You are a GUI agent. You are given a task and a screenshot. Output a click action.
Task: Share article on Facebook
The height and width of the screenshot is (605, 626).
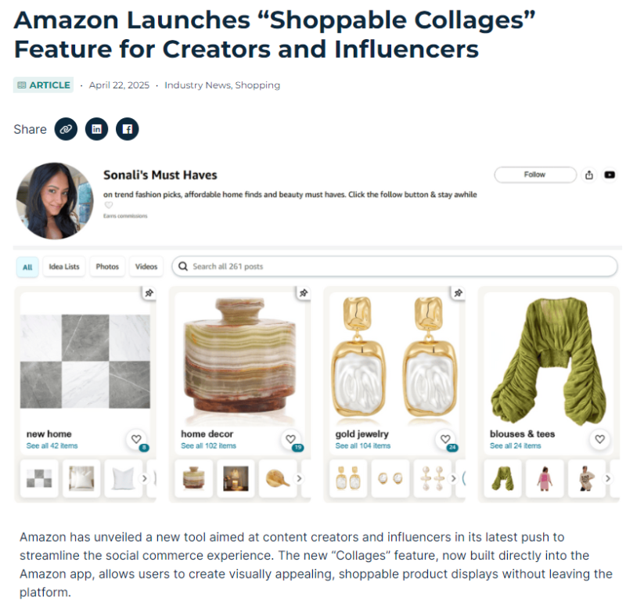tap(128, 129)
